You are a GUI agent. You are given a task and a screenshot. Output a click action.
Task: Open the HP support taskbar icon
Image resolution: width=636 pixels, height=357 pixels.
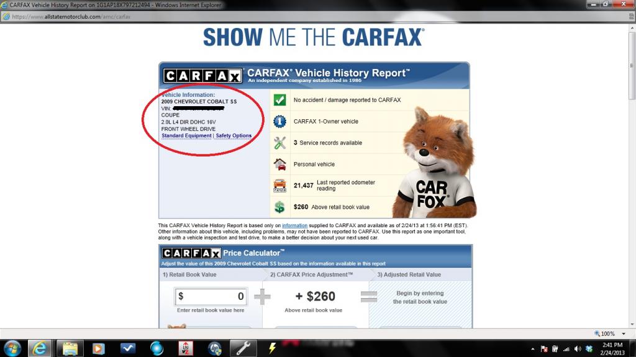pos(214,348)
